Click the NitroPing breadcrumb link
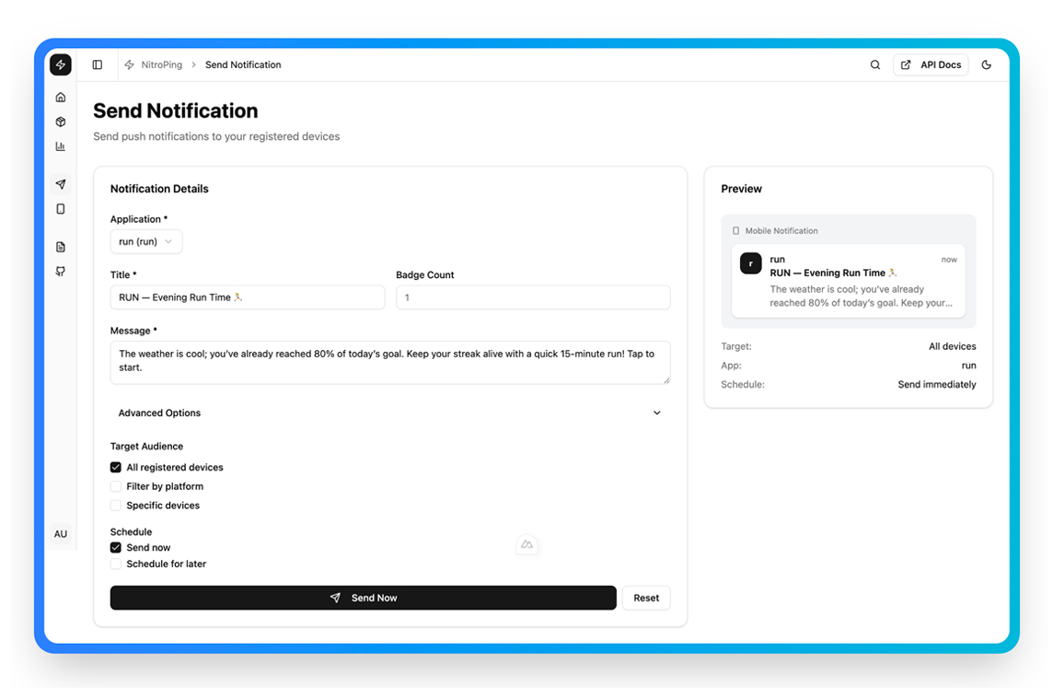Image resolution: width=1053 pixels, height=698 pixels. pos(161,65)
